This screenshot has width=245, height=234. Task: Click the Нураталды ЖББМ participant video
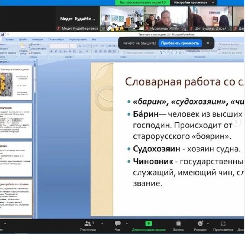click(x=166, y=18)
